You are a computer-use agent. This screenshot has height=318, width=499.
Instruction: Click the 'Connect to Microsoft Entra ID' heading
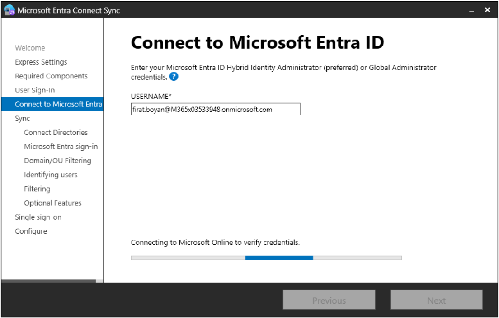(258, 42)
